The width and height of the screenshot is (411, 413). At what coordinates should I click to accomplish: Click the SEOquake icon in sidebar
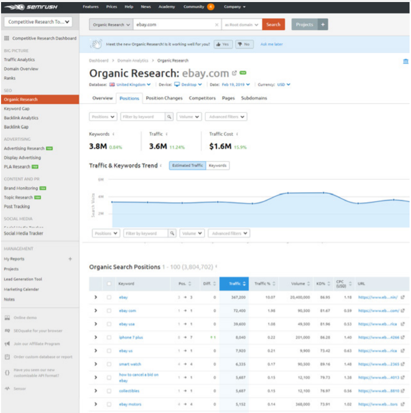(x=8, y=331)
